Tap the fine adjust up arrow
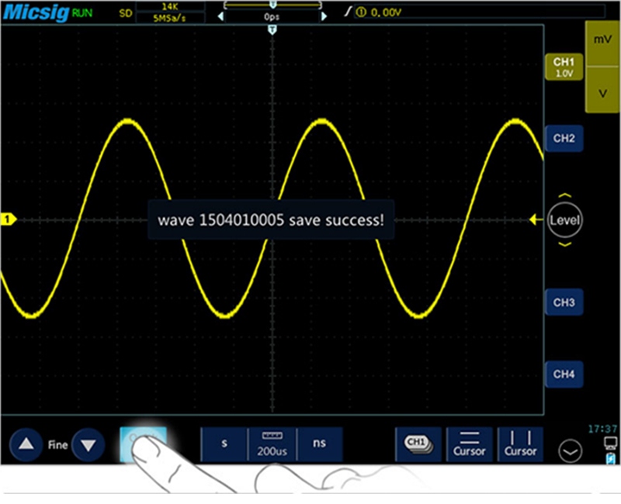This screenshot has height=504, width=621. point(27,445)
